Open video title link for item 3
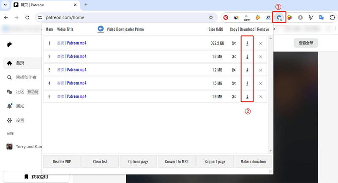The height and width of the screenshot is (183, 338). pyautogui.click(x=72, y=70)
